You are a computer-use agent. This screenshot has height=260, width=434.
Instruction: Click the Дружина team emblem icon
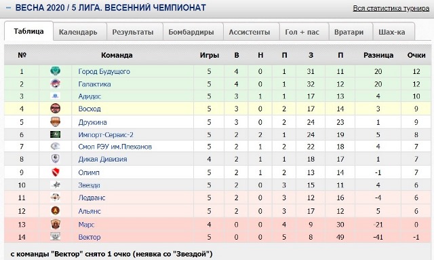[56, 122]
